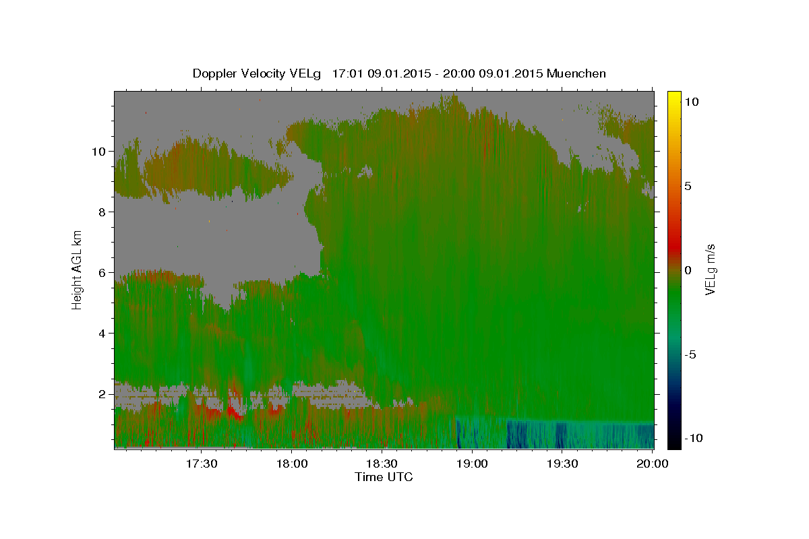Click the colorbar value '-5'
This screenshot has width=809, height=539.
pos(690,354)
